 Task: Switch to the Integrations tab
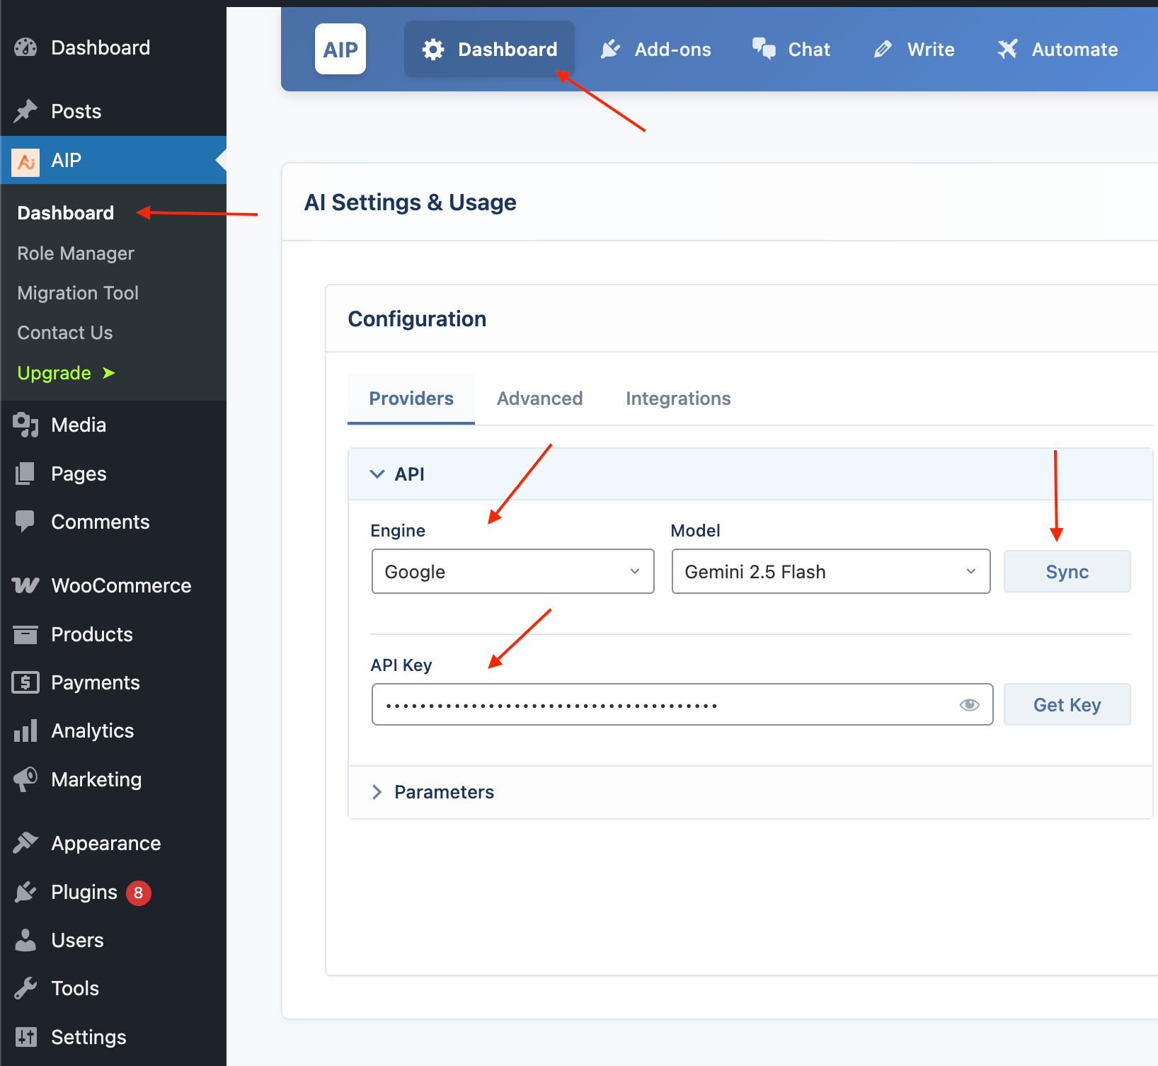(x=678, y=399)
